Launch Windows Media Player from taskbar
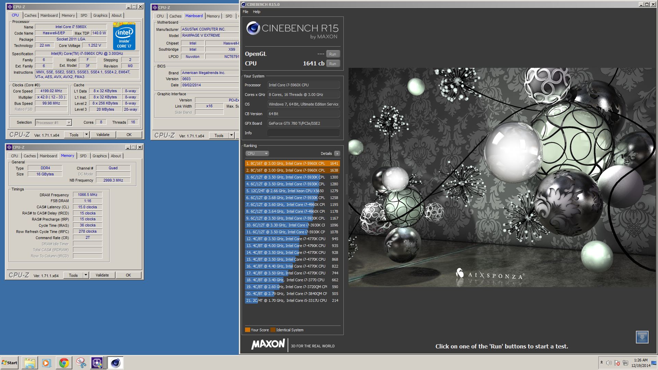This screenshot has width=658, height=370. pyautogui.click(x=47, y=363)
